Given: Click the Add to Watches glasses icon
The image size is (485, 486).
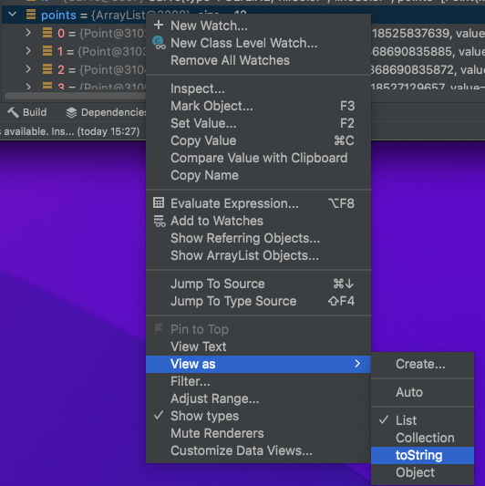Looking at the screenshot, I should 160,221.
